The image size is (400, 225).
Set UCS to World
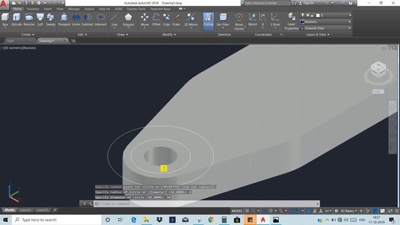pos(252,19)
